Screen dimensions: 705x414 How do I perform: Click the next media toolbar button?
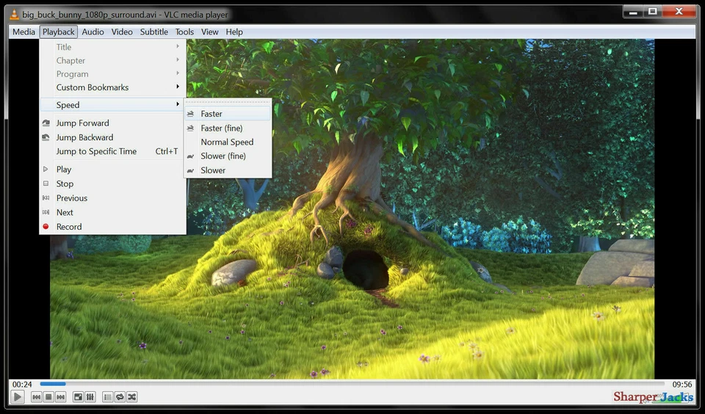pyautogui.click(x=61, y=397)
